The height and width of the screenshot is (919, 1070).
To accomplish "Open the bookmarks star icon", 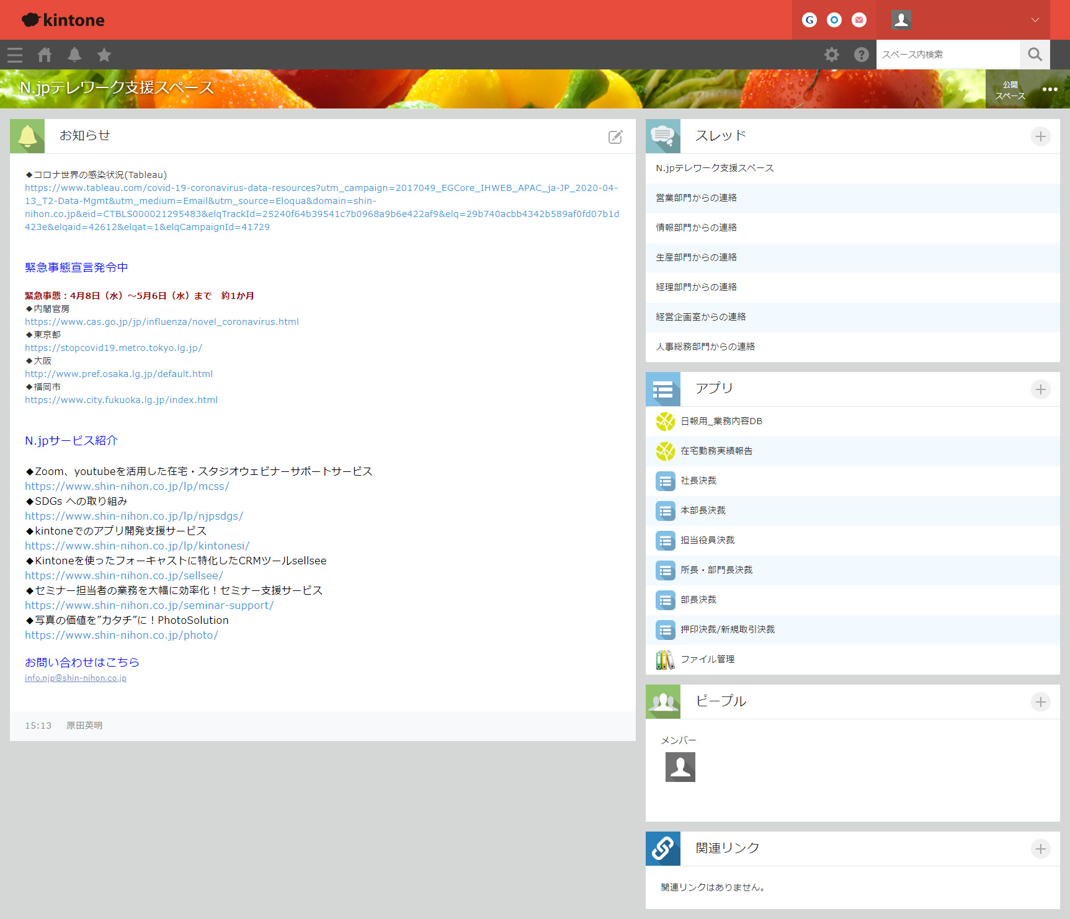I will [x=104, y=55].
